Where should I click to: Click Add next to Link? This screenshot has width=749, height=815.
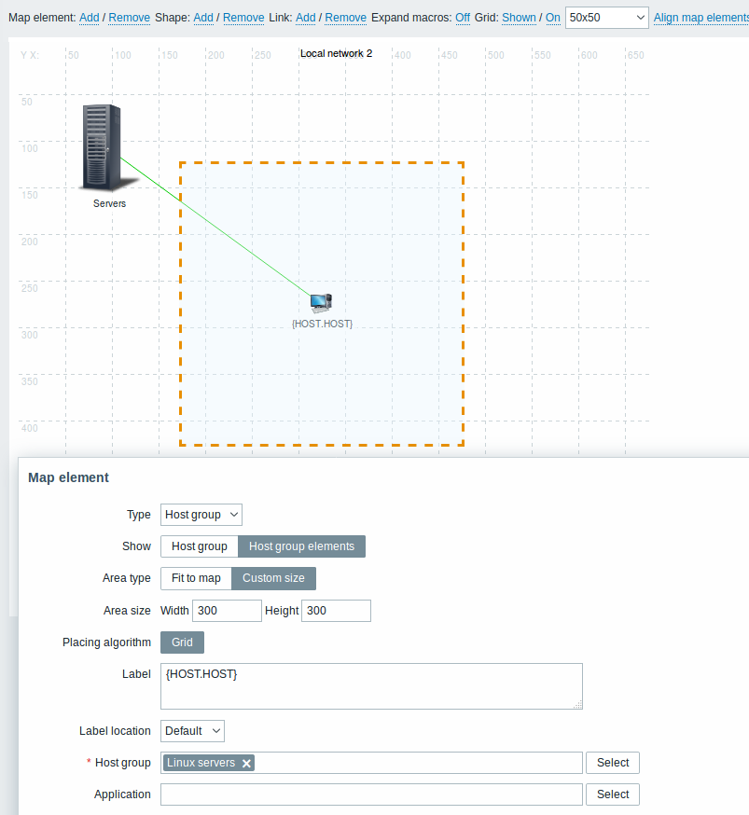[x=306, y=18]
